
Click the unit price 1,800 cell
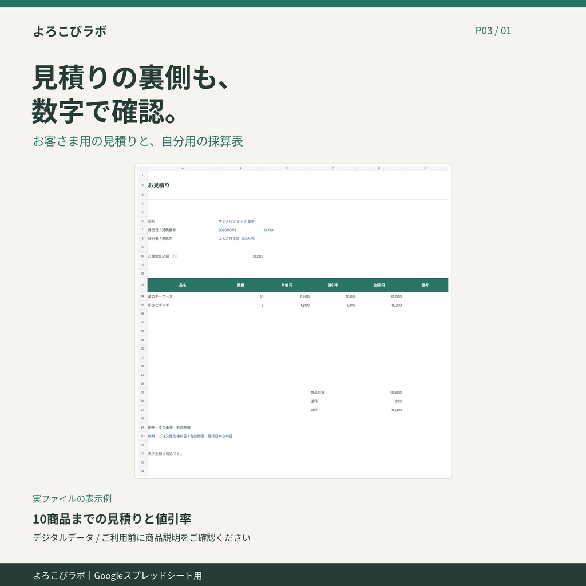coord(305,305)
